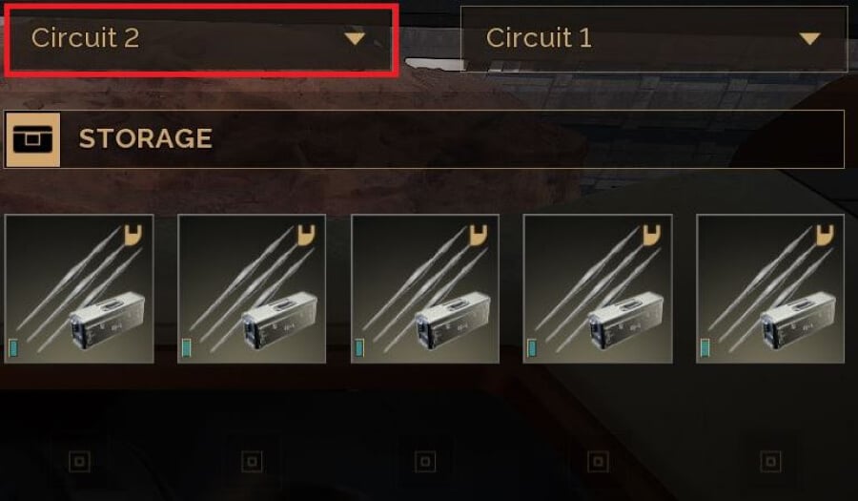Click the yellow badge on fourth item

(x=651, y=235)
